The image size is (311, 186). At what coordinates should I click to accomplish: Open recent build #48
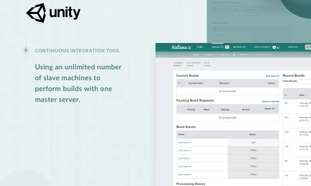coord(287,146)
